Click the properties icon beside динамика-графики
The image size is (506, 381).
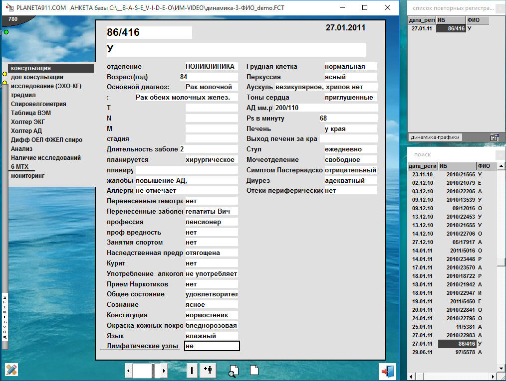tap(494, 137)
